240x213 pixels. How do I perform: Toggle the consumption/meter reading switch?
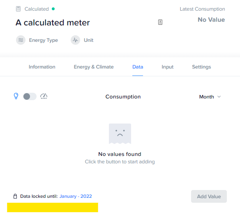click(x=30, y=96)
